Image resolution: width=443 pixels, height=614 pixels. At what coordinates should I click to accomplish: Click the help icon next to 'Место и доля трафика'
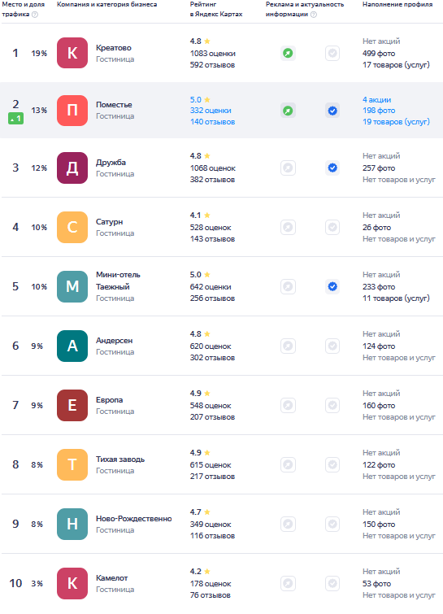35,15
